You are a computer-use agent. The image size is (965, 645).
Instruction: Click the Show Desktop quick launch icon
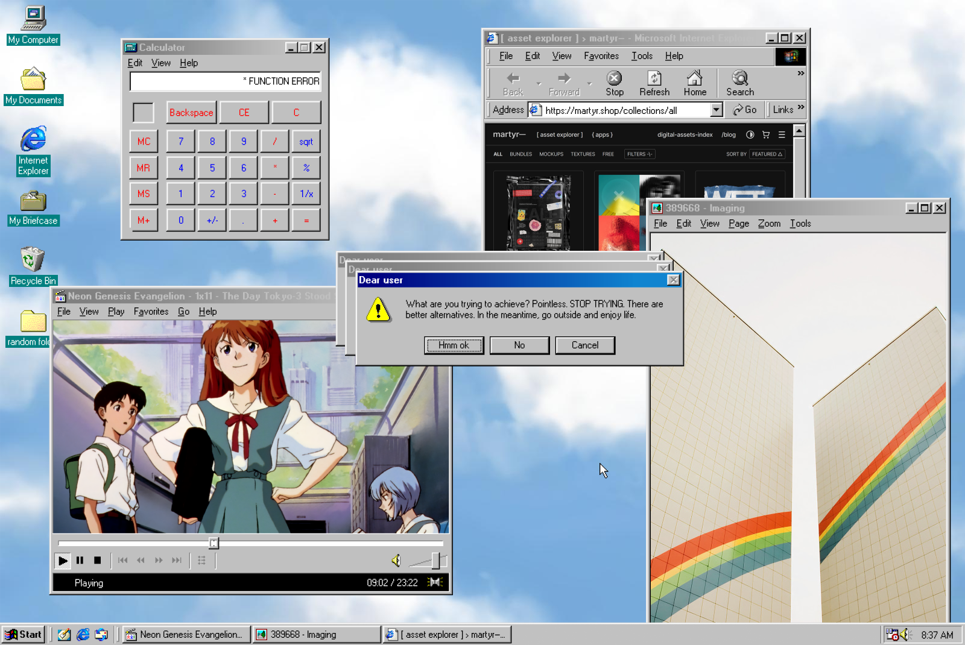click(x=65, y=634)
